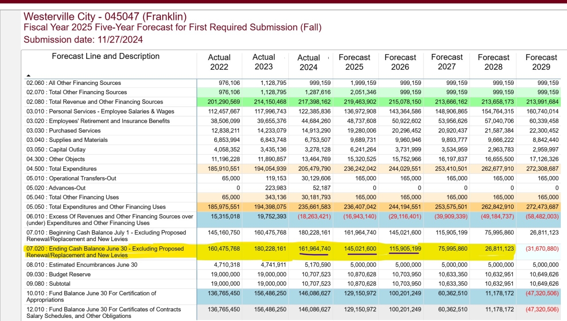Select row 03.050 Capital Outlay label
The width and height of the screenshot is (567, 321).
[56, 149]
